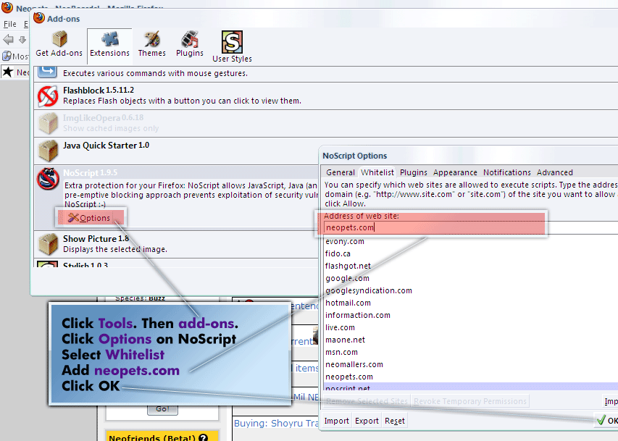This screenshot has height=441, width=618.
Task: Click the NoScript extension logo
Action: [x=48, y=179]
